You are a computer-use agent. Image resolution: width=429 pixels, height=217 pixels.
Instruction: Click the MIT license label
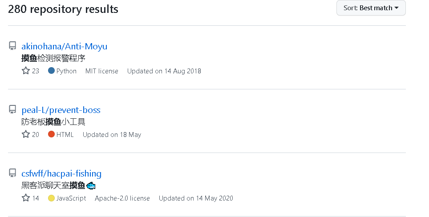[x=102, y=71]
